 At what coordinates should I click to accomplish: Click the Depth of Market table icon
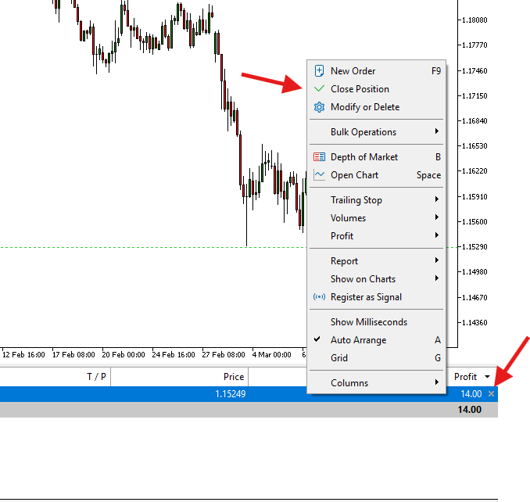coord(319,157)
